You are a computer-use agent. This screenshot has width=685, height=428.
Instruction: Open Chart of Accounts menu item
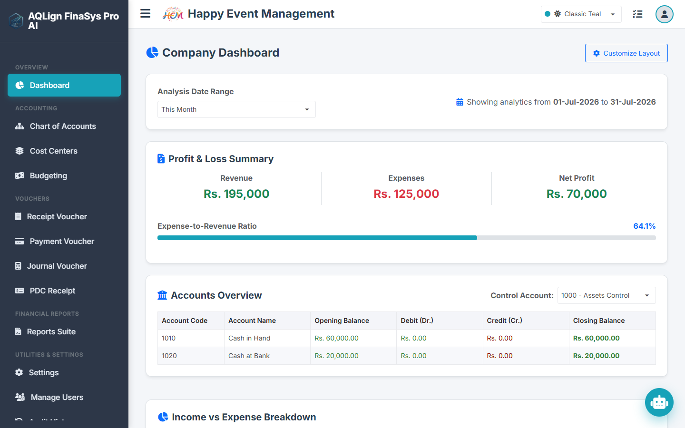click(x=64, y=126)
